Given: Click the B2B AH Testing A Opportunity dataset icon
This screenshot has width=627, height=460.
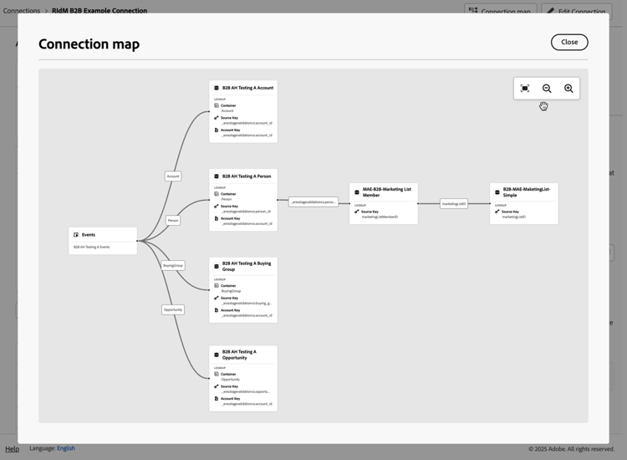Looking at the screenshot, I should (x=217, y=355).
